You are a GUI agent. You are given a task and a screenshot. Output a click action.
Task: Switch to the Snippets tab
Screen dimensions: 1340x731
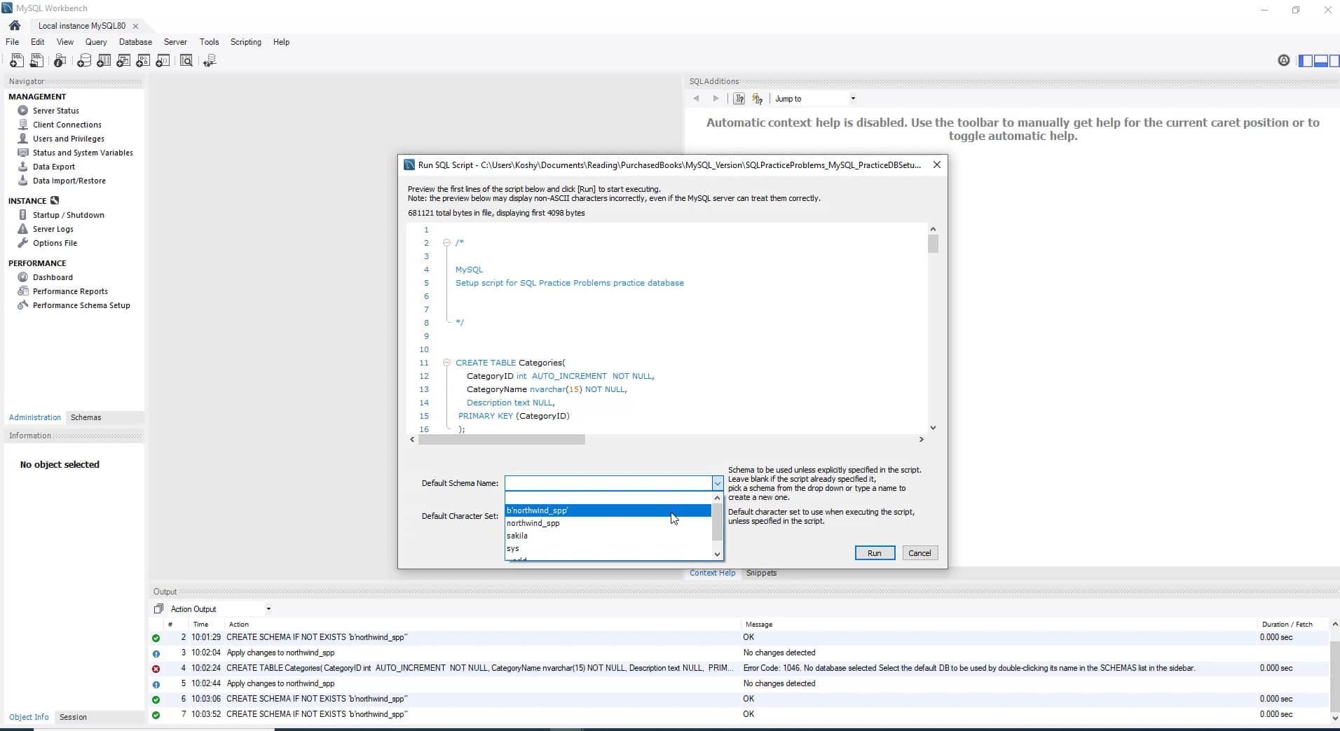pos(761,573)
